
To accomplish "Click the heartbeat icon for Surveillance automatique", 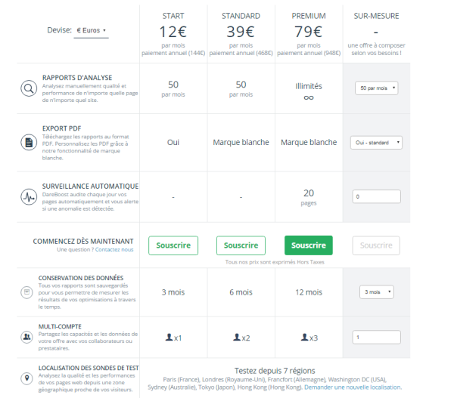I will (x=28, y=196).
